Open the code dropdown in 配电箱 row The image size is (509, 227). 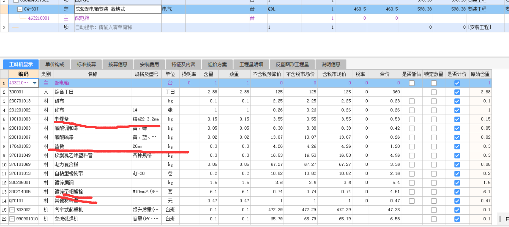[x=35, y=83]
